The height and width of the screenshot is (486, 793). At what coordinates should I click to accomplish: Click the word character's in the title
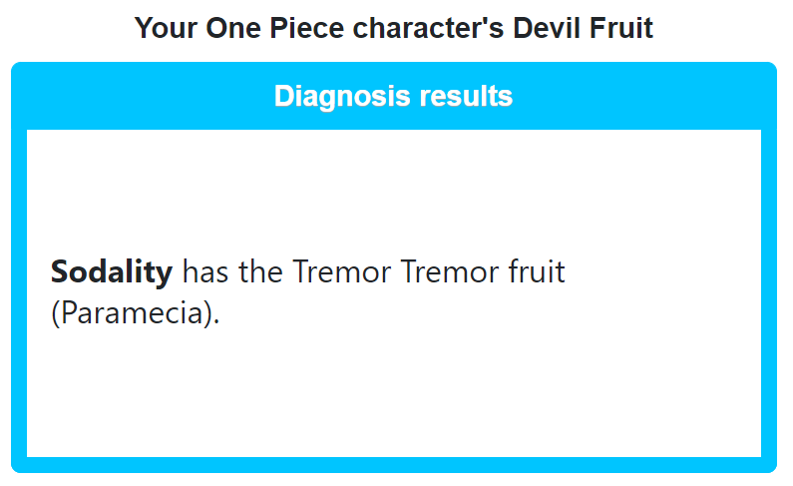[x=428, y=28]
